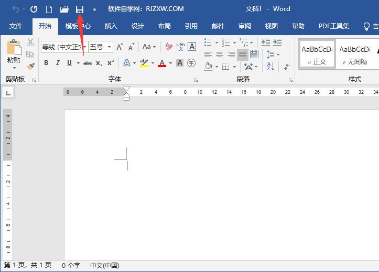Expand bullets list dropdown arrow

[x=216, y=42]
